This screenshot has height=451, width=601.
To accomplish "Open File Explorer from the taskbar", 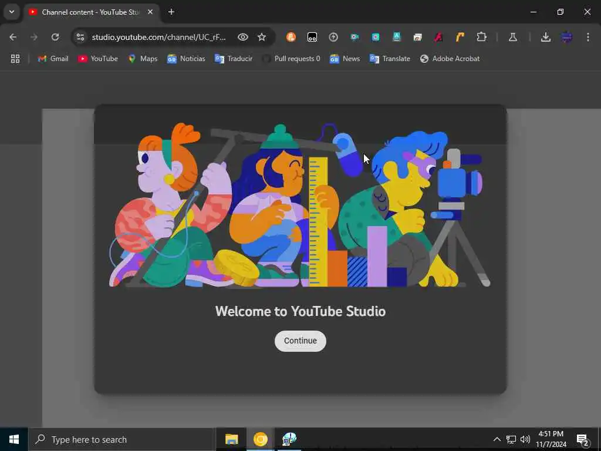I will [231, 439].
